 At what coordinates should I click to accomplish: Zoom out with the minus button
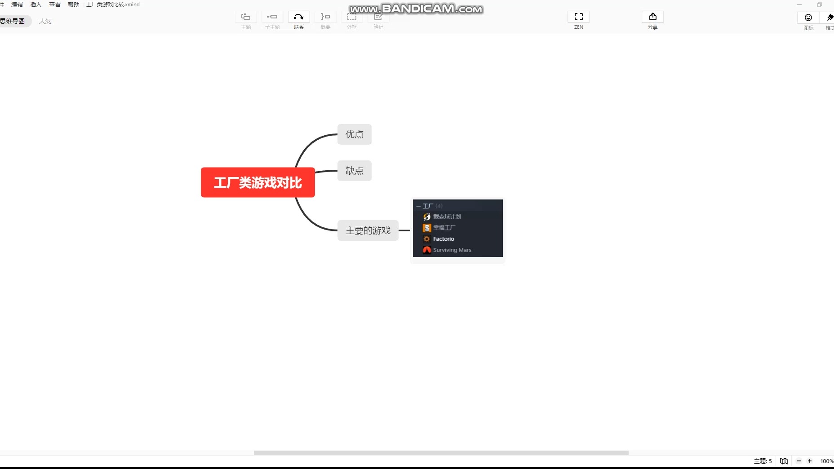[x=799, y=461]
